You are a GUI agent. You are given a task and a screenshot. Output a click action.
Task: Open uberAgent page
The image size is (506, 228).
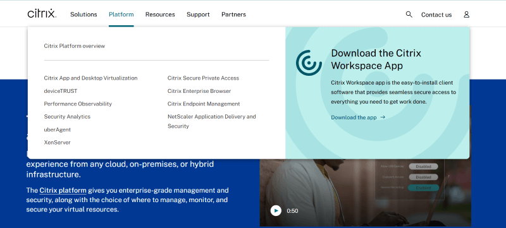coord(57,129)
